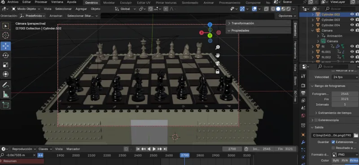Select ByN color mode
The height and width of the screenshot is (165, 359).
[x=336, y=161]
